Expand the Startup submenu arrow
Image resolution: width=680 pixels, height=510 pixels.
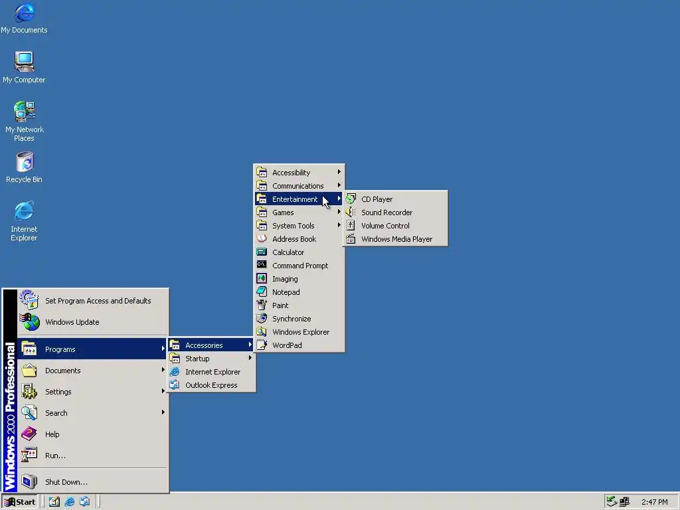coord(250,358)
